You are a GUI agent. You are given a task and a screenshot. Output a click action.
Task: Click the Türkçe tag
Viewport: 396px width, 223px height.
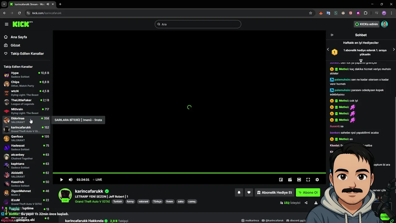tap(157, 201)
